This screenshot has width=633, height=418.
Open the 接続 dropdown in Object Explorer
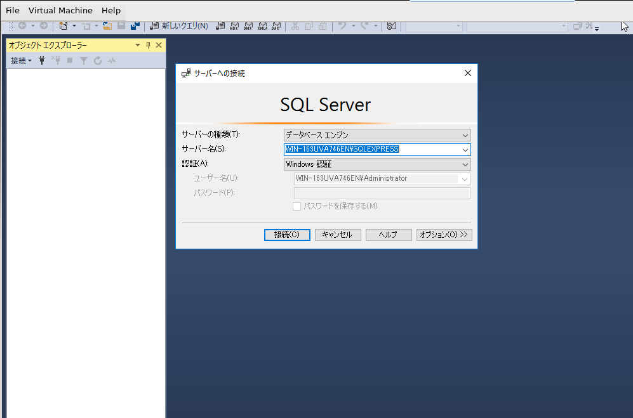(x=21, y=61)
